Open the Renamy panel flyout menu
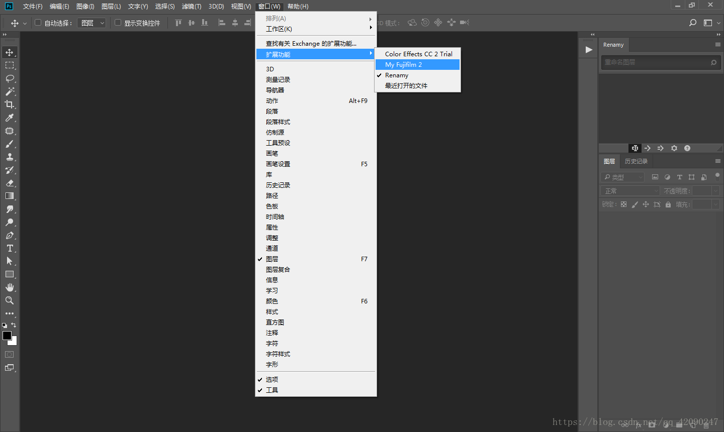 (718, 45)
